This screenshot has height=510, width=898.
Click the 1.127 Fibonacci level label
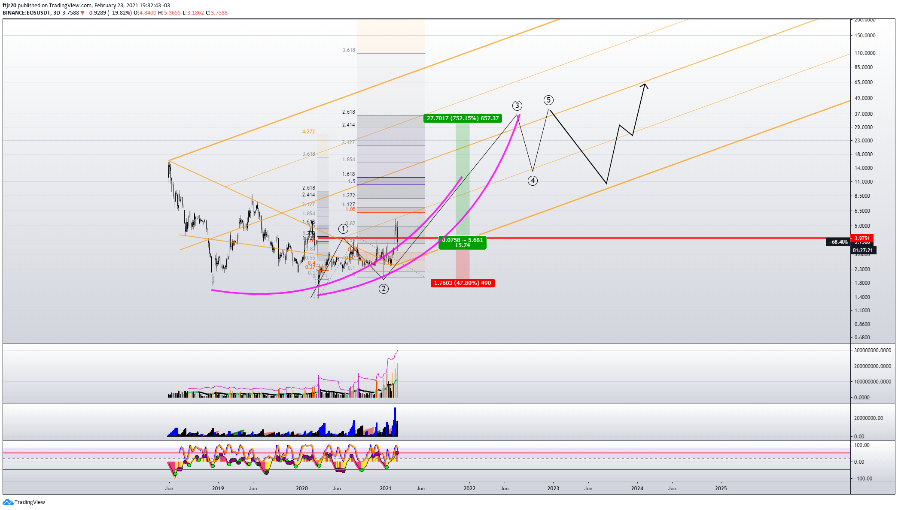349,205
